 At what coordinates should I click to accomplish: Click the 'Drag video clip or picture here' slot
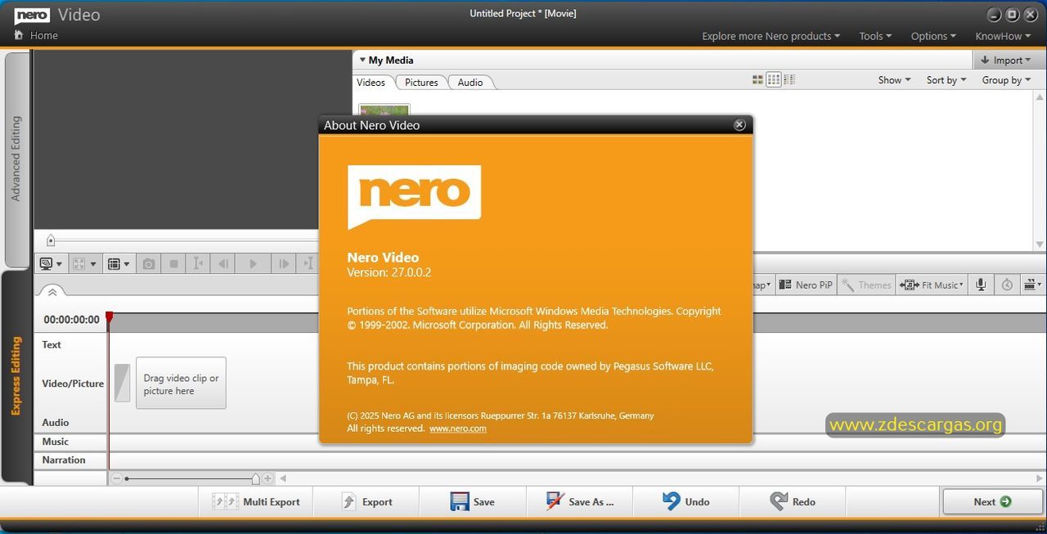click(181, 384)
